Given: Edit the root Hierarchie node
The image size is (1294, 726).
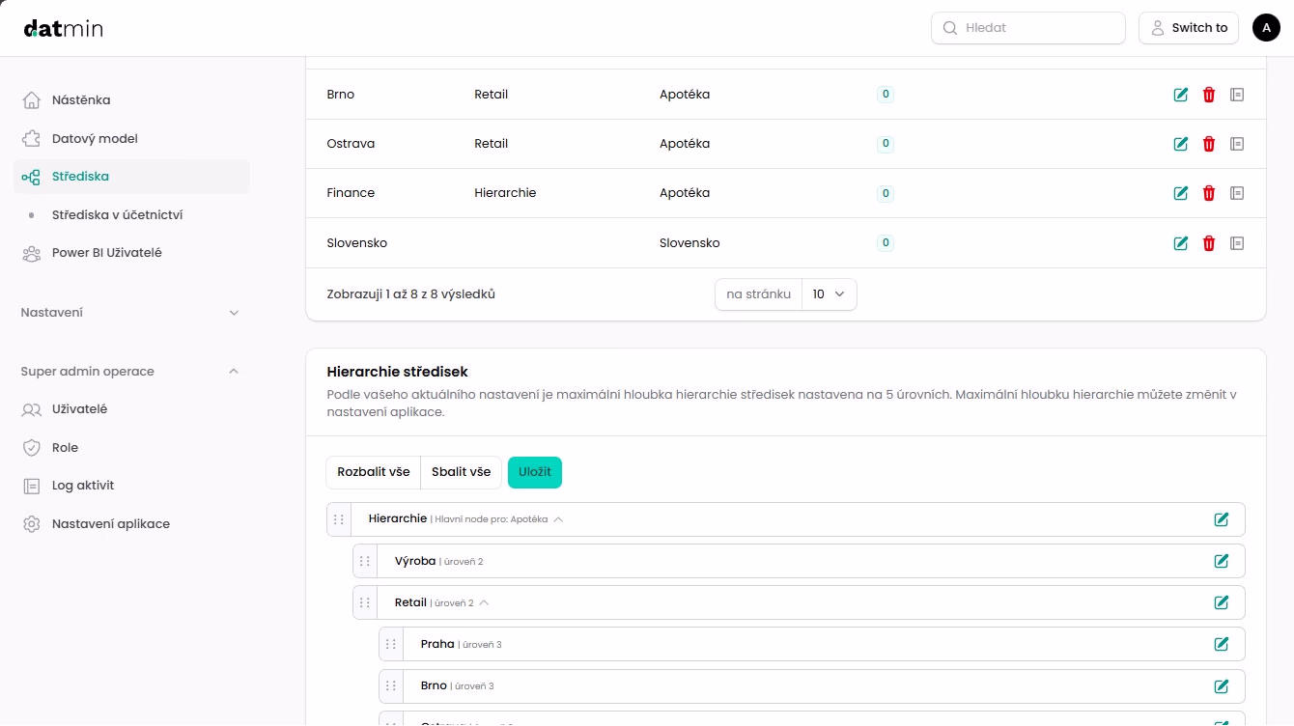Looking at the screenshot, I should coord(1221,519).
